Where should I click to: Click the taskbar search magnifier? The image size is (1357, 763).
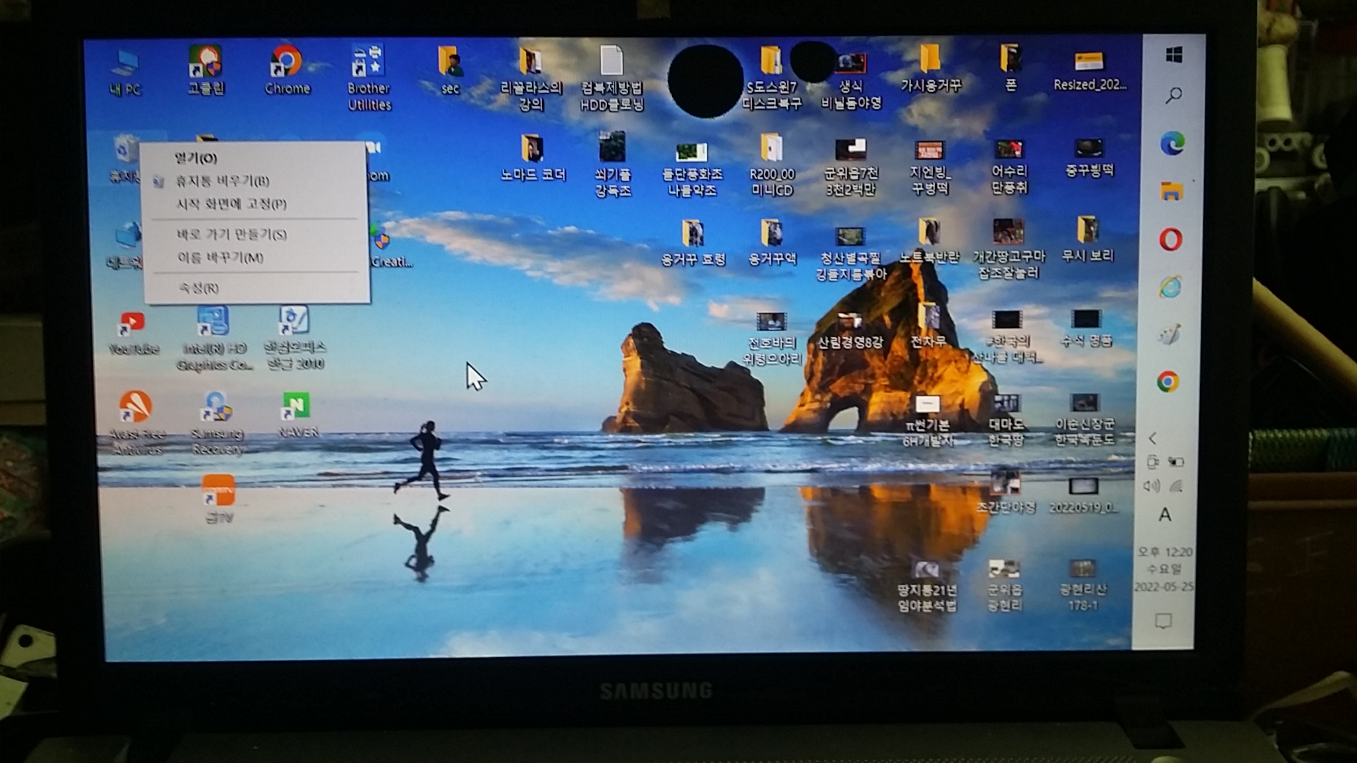1173,95
